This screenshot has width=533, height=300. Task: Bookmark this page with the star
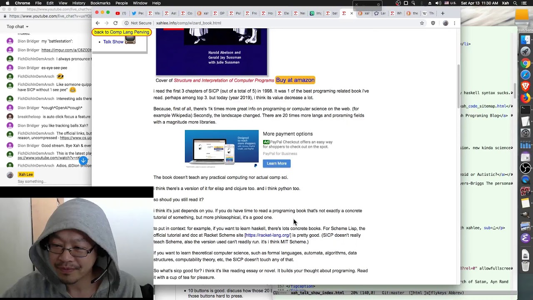[x=422, y=23]
